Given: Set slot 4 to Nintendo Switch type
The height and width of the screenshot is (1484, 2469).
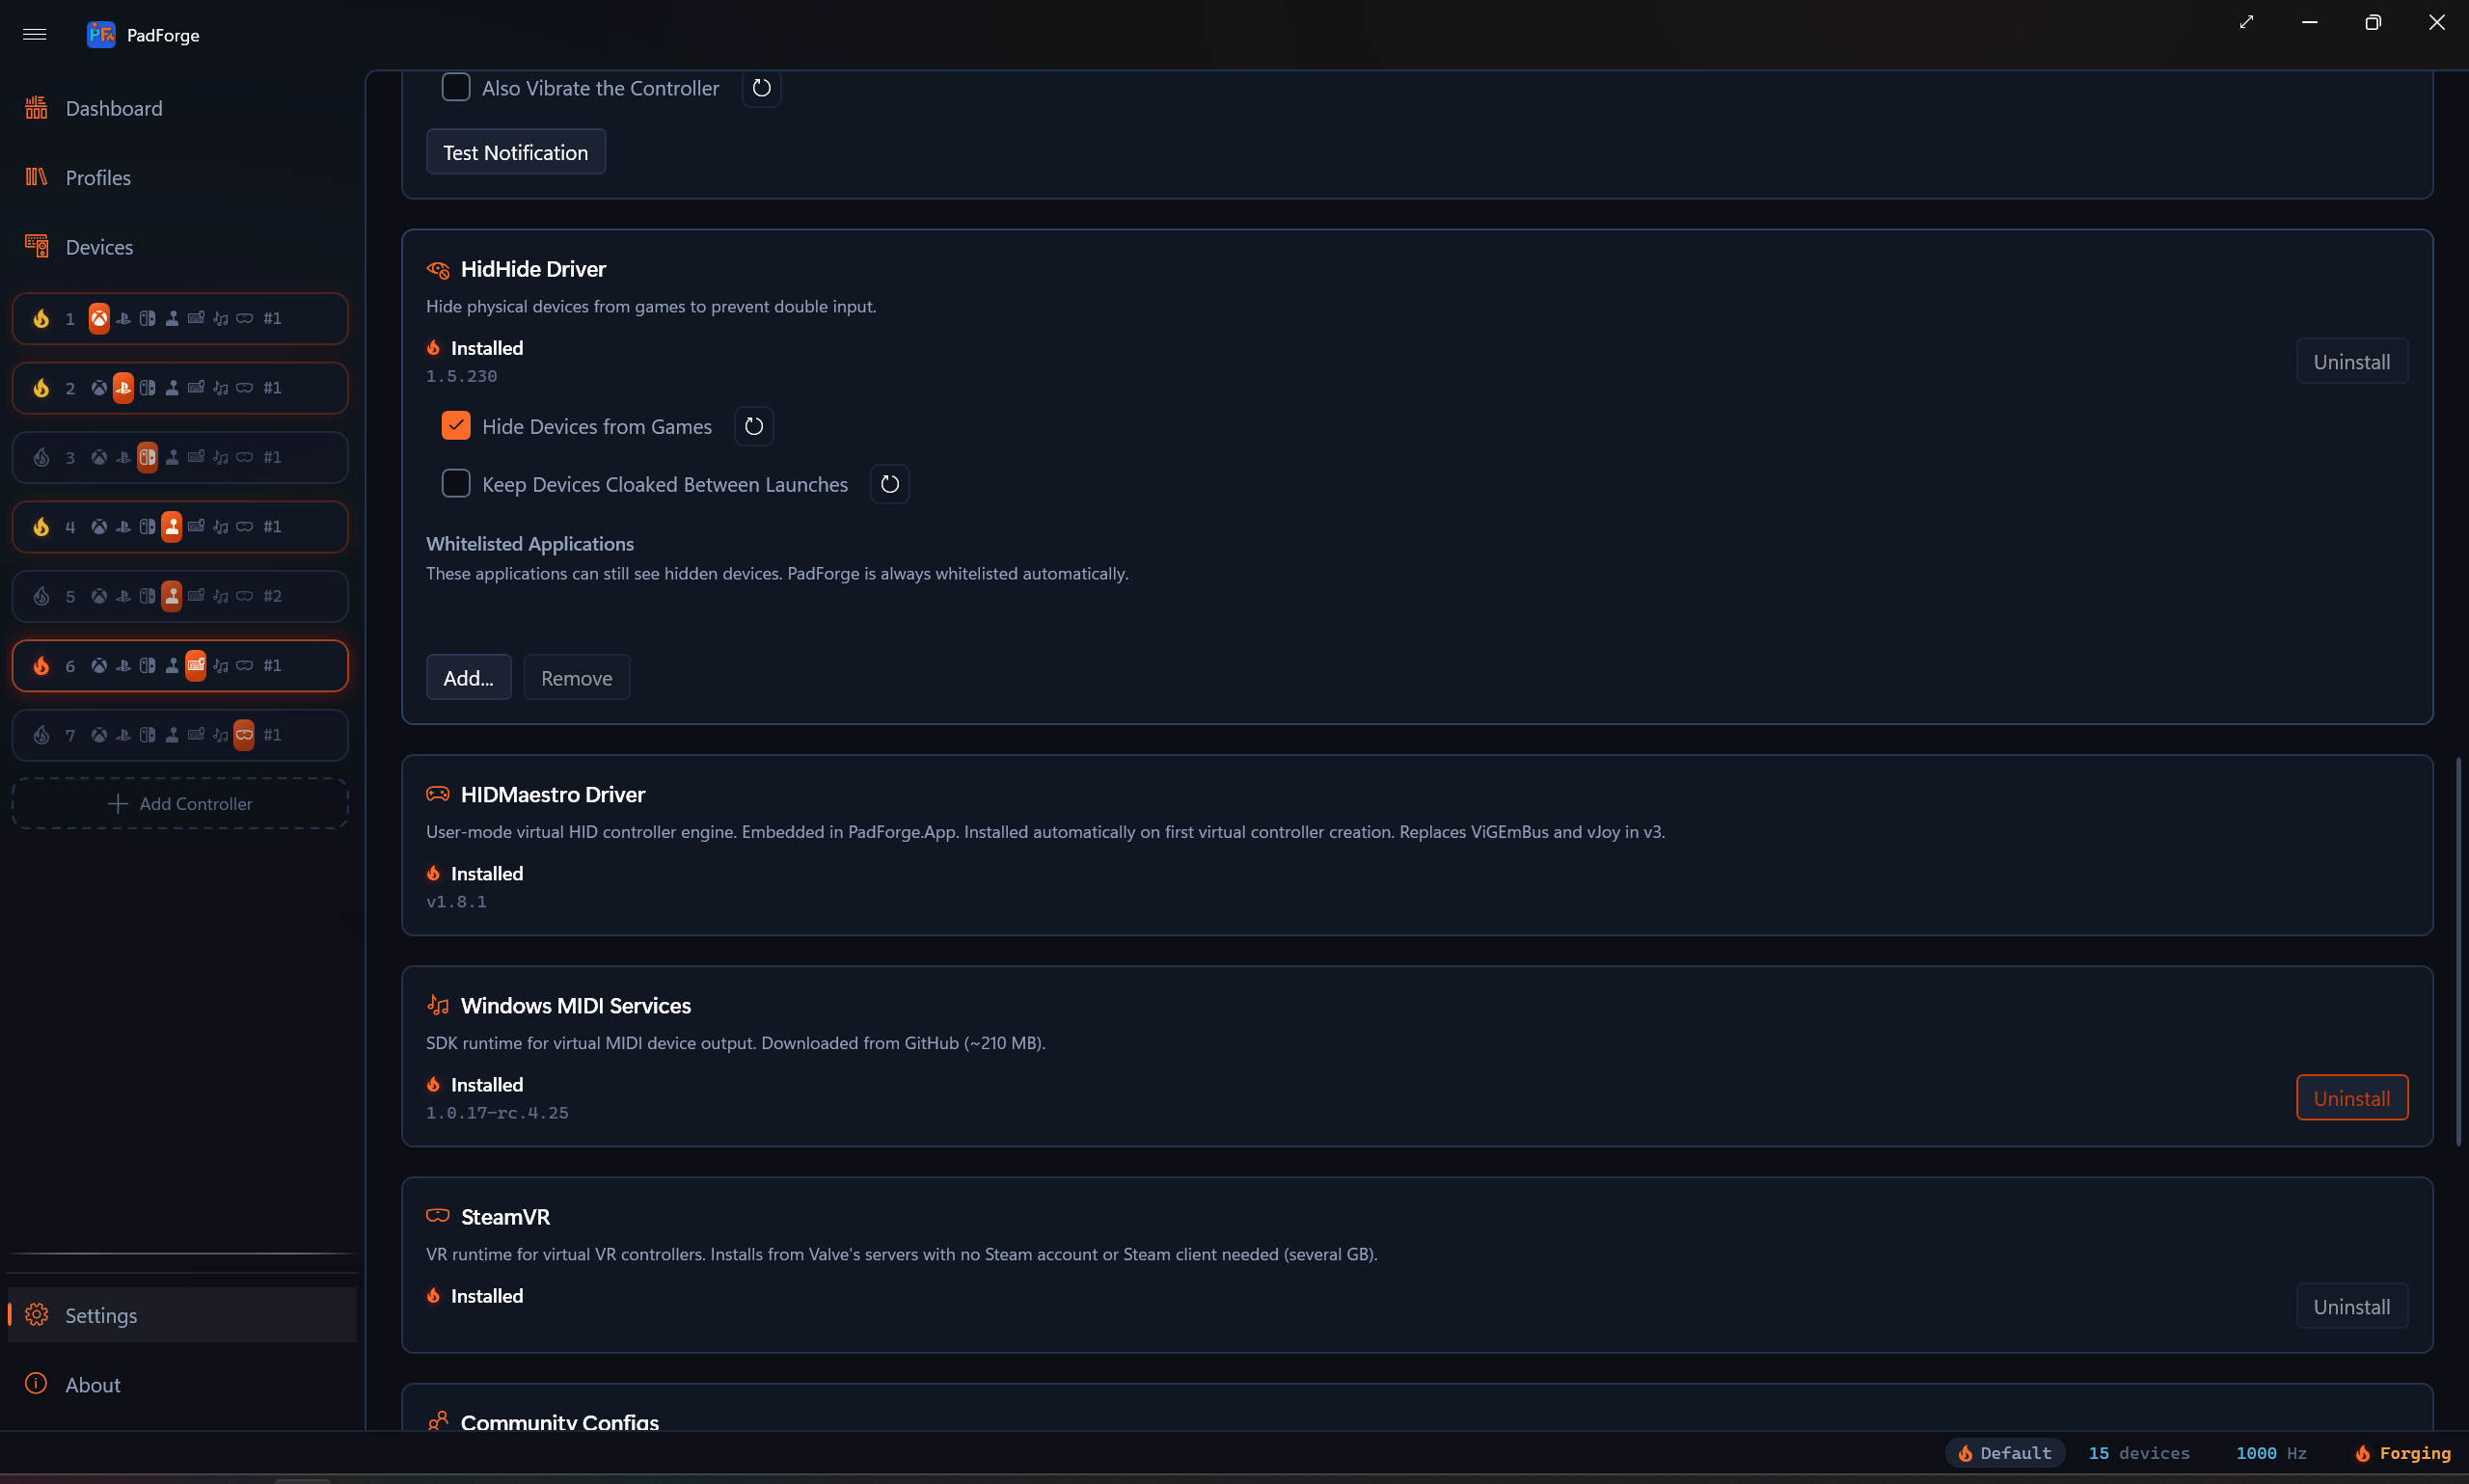Looking at the screenshot, I should 147,527.
